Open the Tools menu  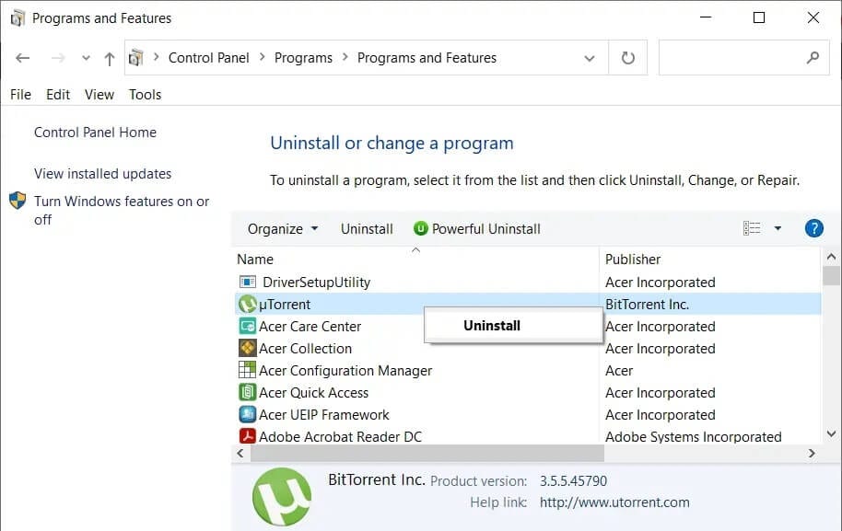point(145,95)
